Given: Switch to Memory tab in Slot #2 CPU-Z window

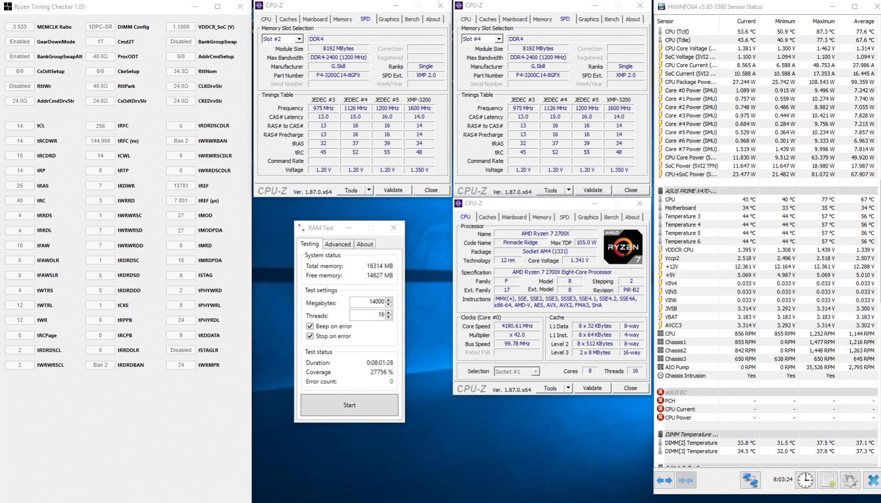Looking at the screenshot, I should click(342, 19).
